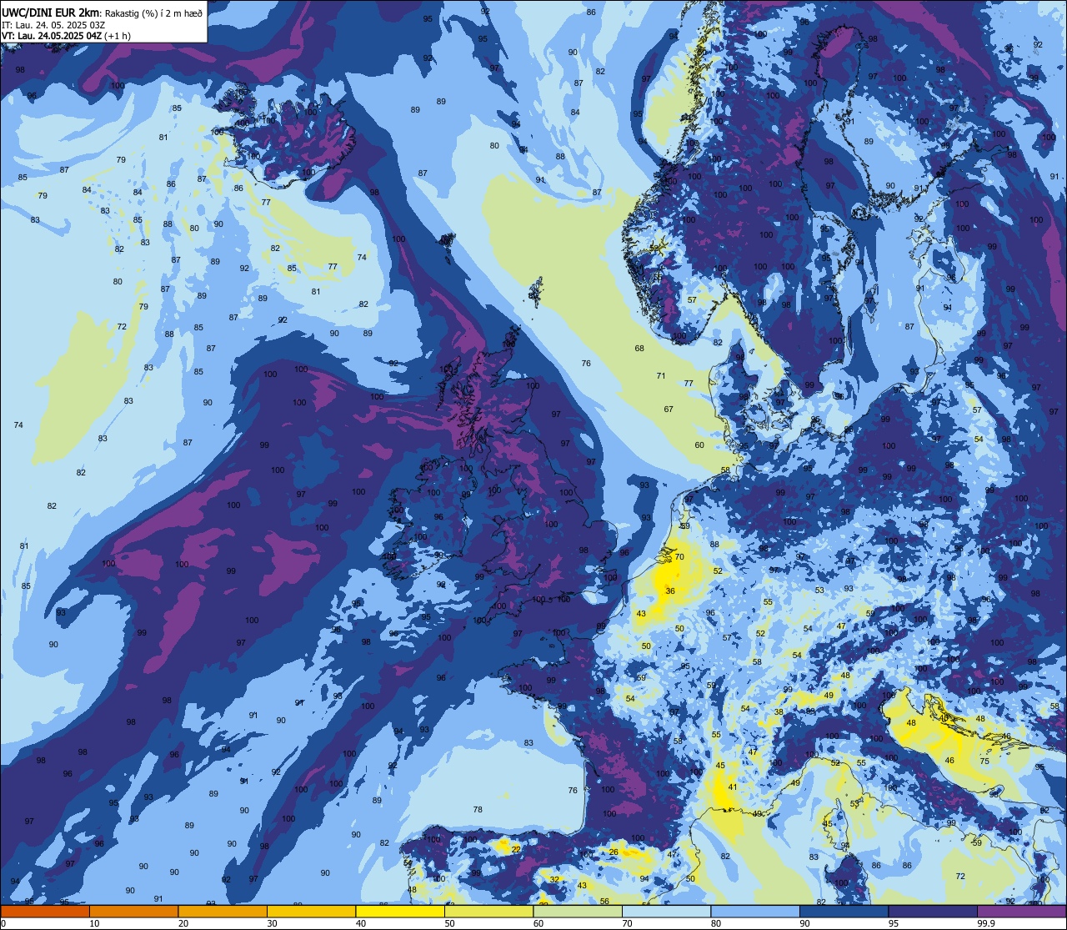The width and height of the screenshot is (1067, 930).
Task: Click the "30" tick label on the color scale
Action: (272, 923)
